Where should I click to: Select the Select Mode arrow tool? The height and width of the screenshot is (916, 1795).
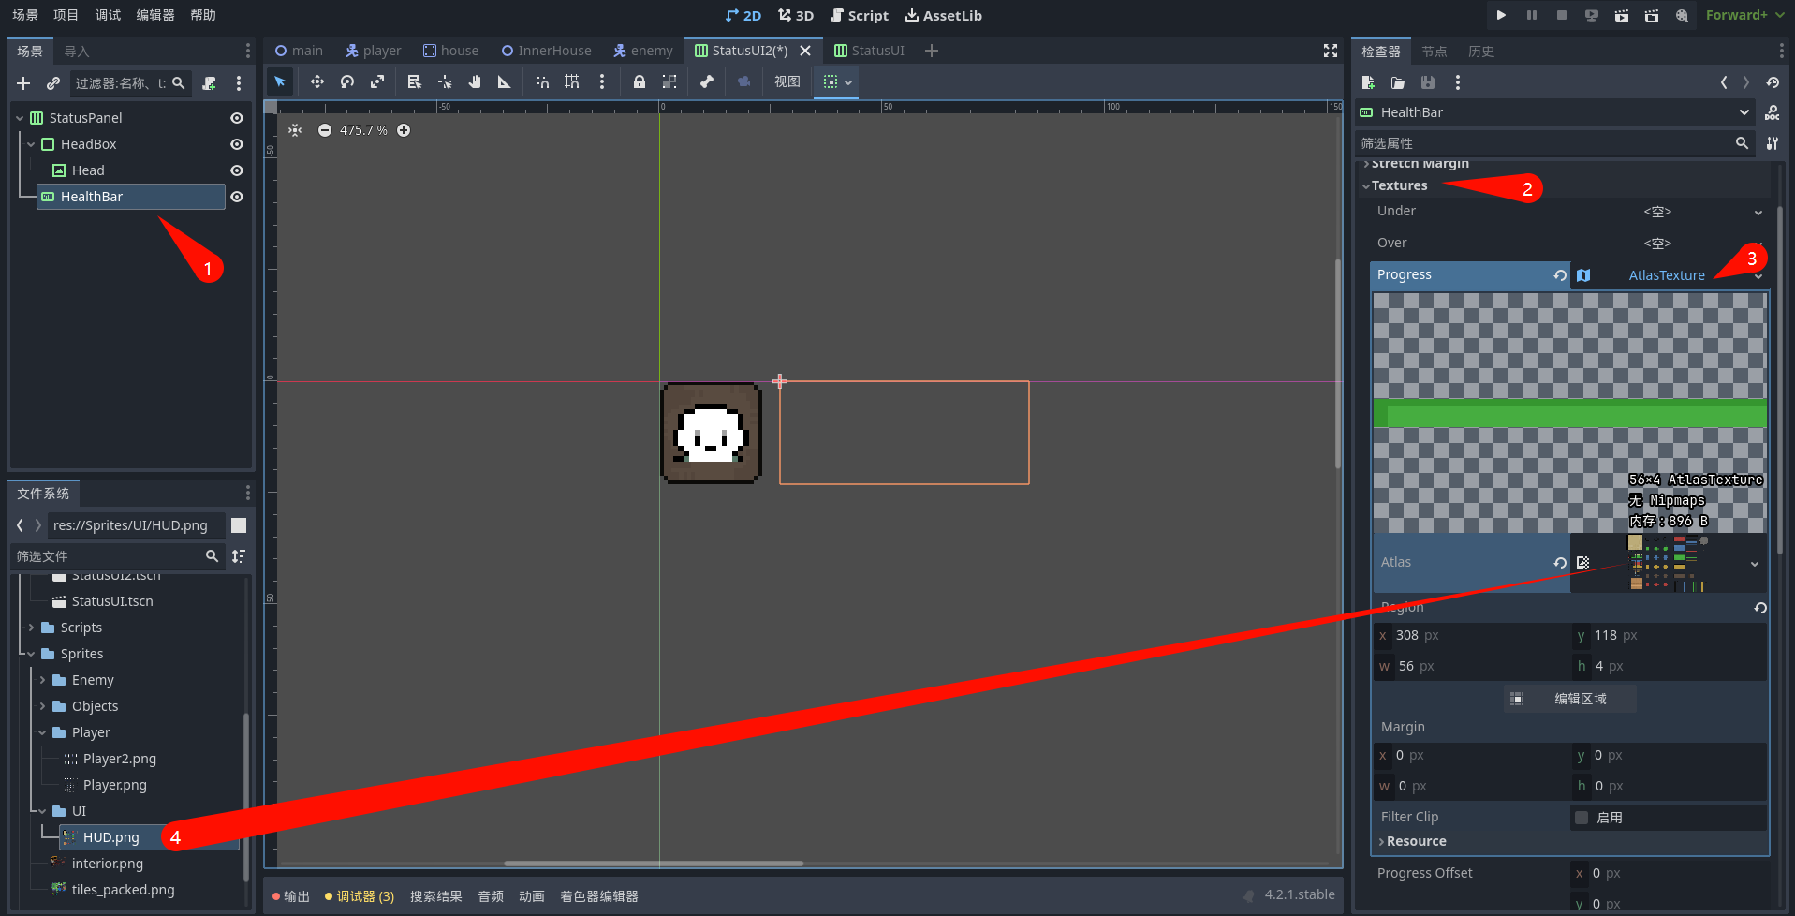point(280,81)
